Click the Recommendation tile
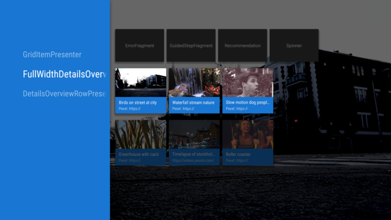This screenshot has height=220, width=391. click(x=242, y=45)
